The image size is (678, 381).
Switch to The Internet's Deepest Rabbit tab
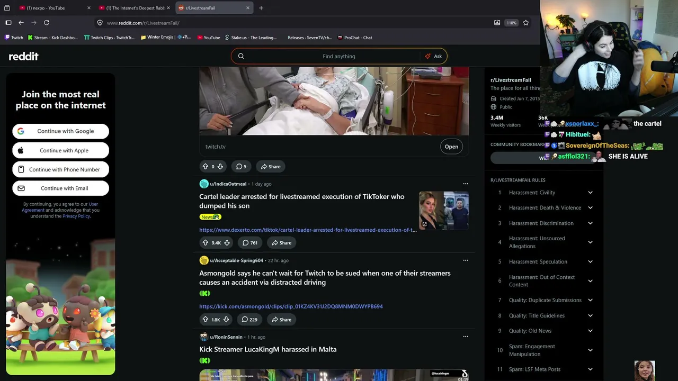pyautogui.click(x=135, y=8)
